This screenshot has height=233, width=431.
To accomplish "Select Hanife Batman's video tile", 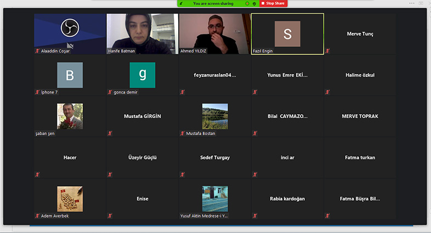I will [x=143, y=34].
